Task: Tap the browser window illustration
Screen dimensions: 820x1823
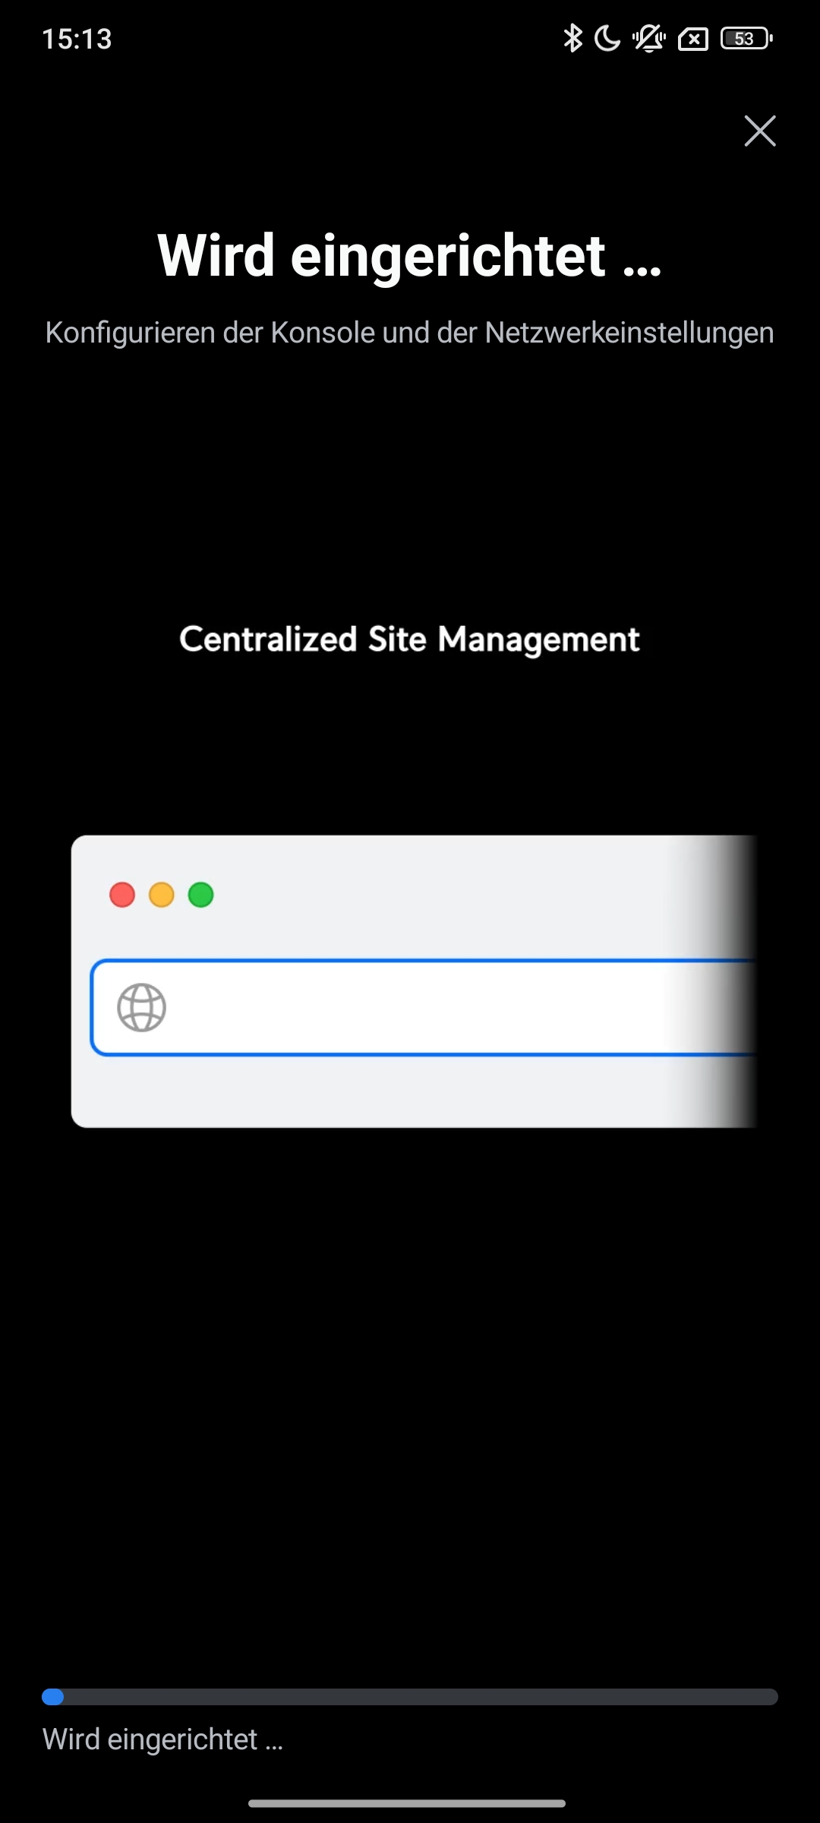Action: (x=415, y=981)
